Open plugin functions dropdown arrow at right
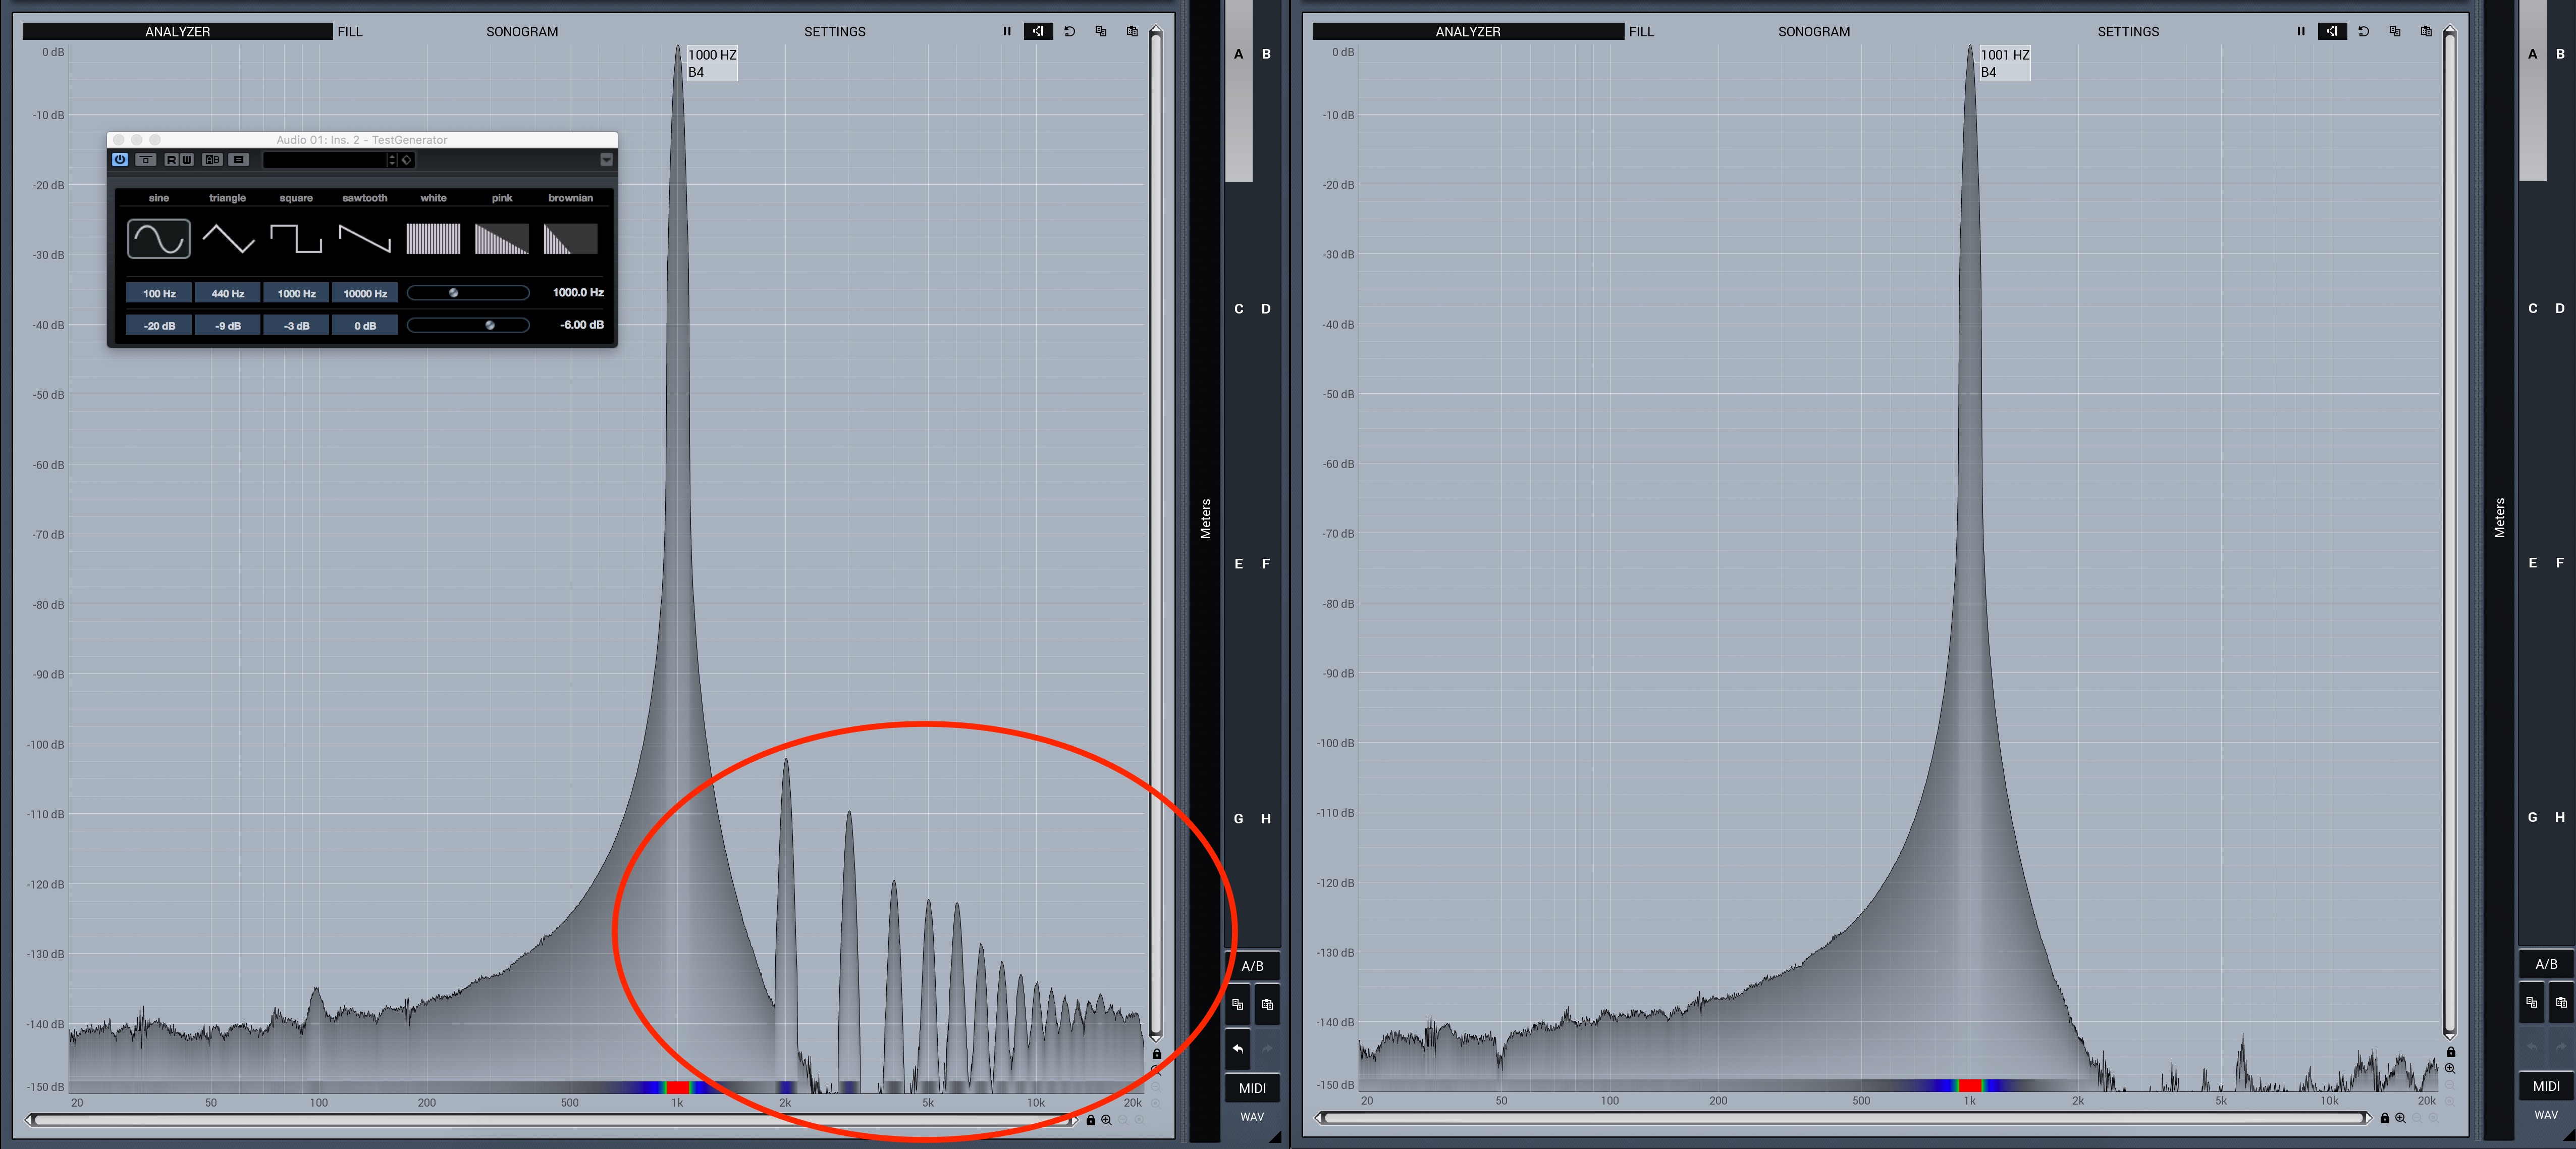Viewport: 2576px width, 1149px height. pyautogui.click(x=606, y=160)
